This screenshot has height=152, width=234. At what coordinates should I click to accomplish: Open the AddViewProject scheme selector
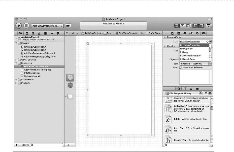pos(47,26)
